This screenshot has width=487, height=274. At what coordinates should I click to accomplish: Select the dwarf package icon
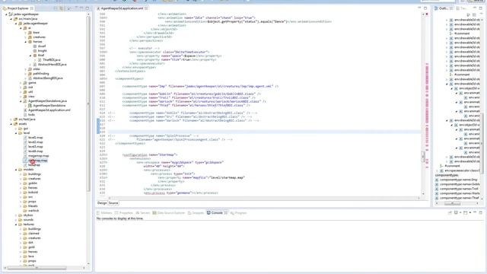point(35,46)
